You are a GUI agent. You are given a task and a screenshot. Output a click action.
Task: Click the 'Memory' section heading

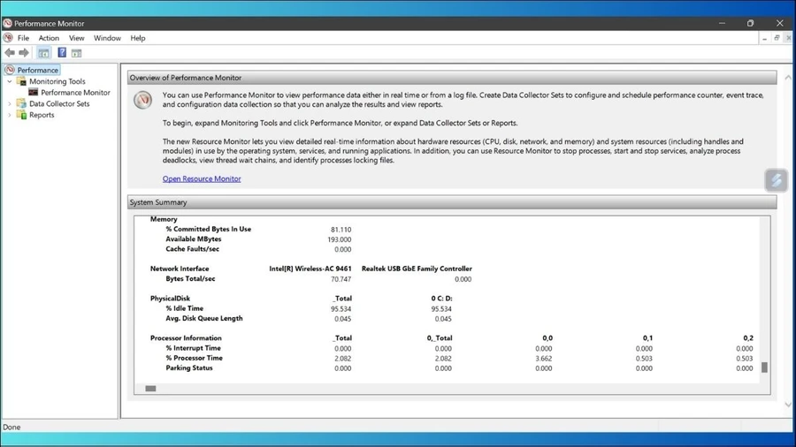pos(164,219)
